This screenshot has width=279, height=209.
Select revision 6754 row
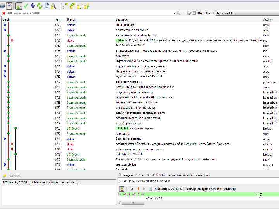click(x=139, y=123)
